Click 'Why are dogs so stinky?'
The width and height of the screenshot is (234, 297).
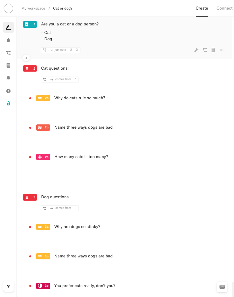(x=77, y=226)
